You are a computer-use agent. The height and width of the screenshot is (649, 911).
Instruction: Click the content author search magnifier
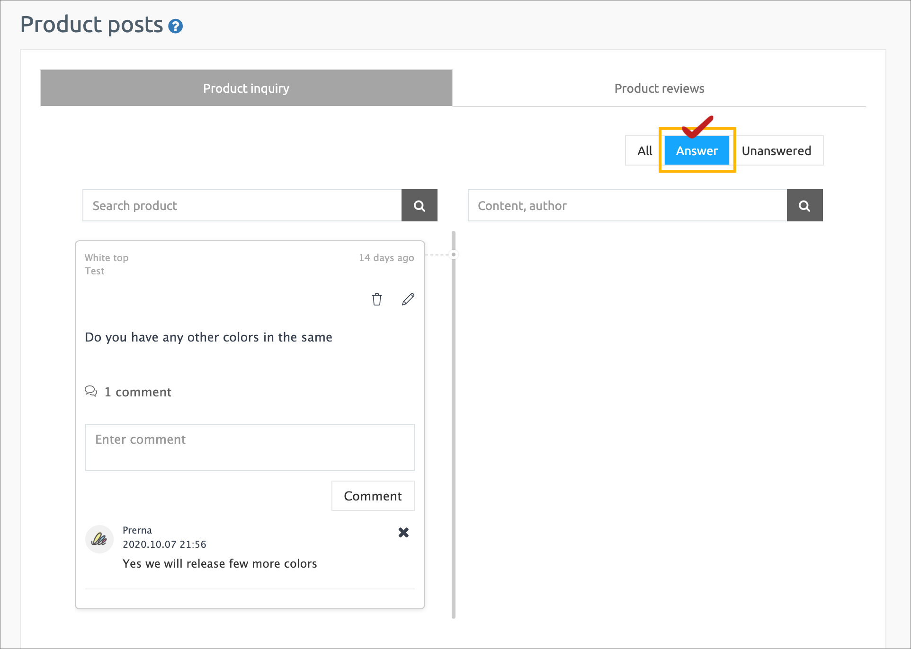(804, 206)
